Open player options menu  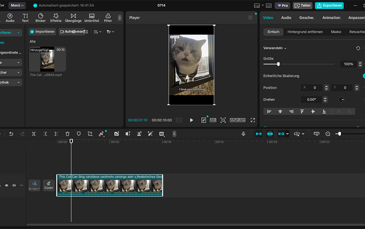coord(250,18)
